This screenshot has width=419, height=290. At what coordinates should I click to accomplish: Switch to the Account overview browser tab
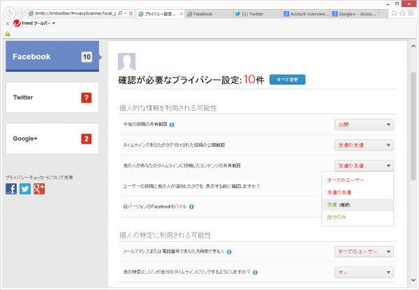[x=306, y=14]
